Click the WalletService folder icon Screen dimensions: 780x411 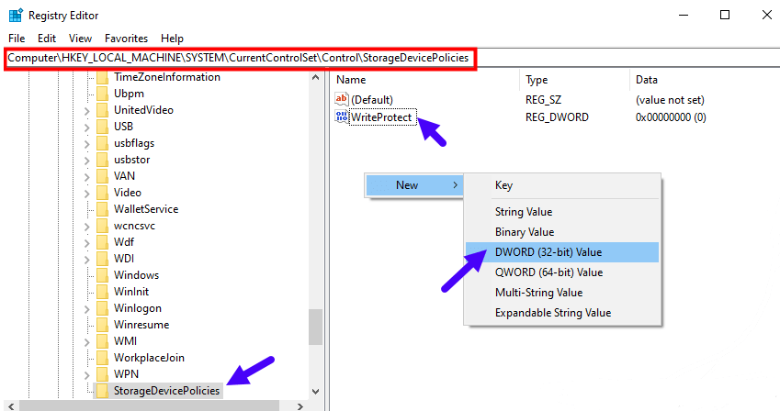point(102,209)
